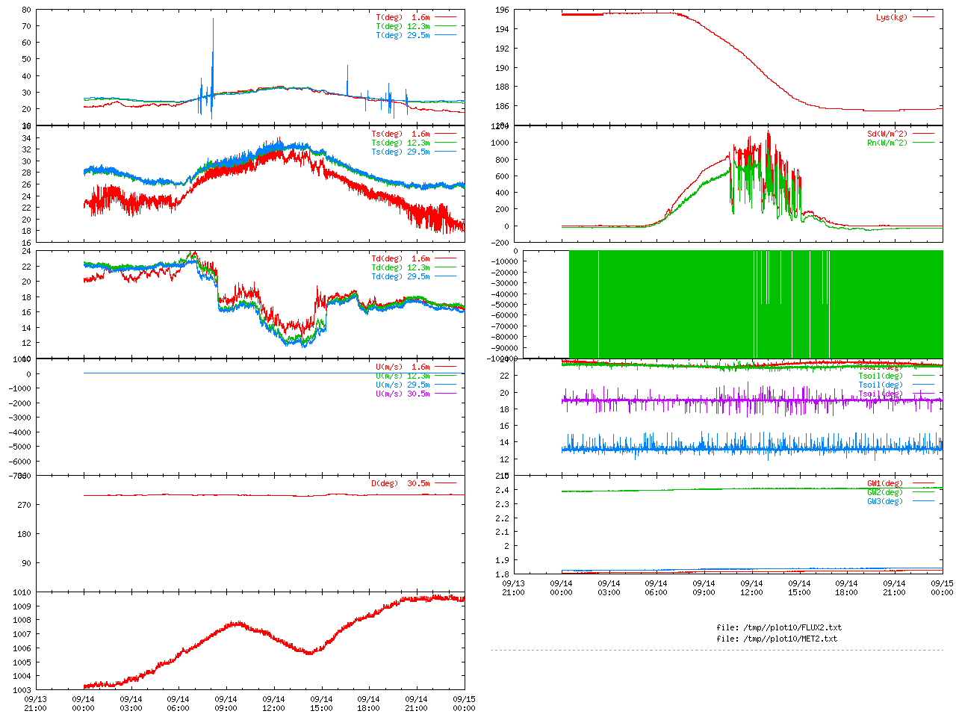Pick the 'Ts(deg) 29.5m' legend label

pyautogui.click(x=400, y=152)
